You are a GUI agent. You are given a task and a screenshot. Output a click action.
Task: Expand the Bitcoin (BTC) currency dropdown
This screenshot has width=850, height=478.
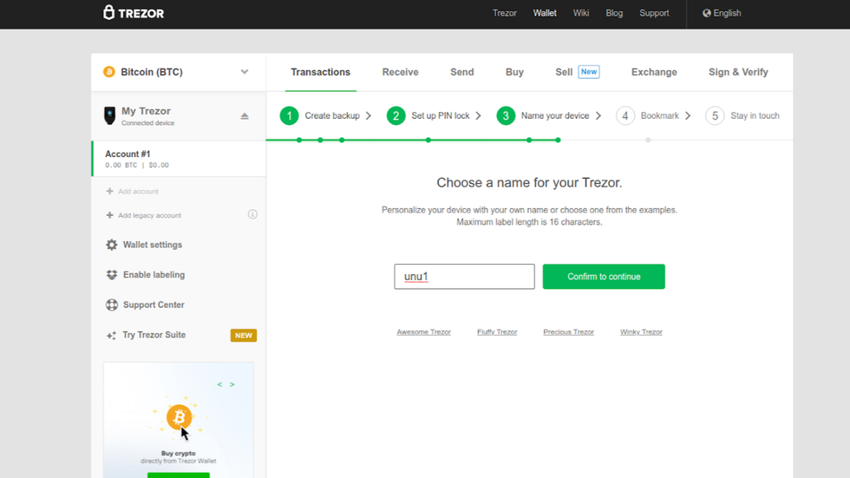tap(245, 72)
